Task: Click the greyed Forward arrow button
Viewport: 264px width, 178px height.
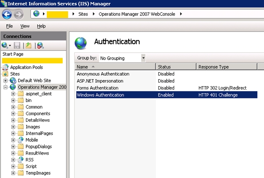Action: click(19, 14)
